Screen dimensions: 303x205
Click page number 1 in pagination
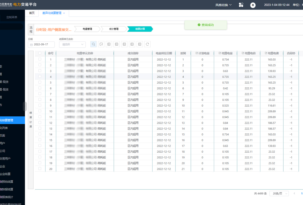pyautogui.click(x=301, y=193)
